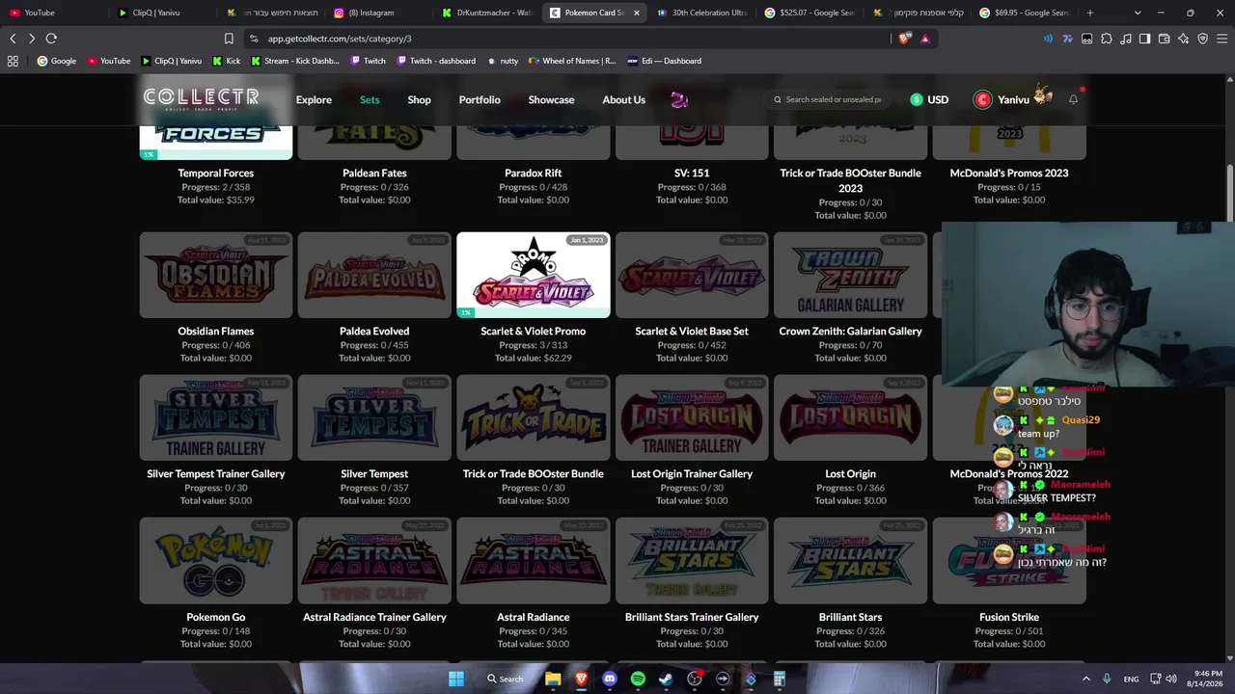Close the Pokemon Card Sets tab

click(x=636, y=13)
